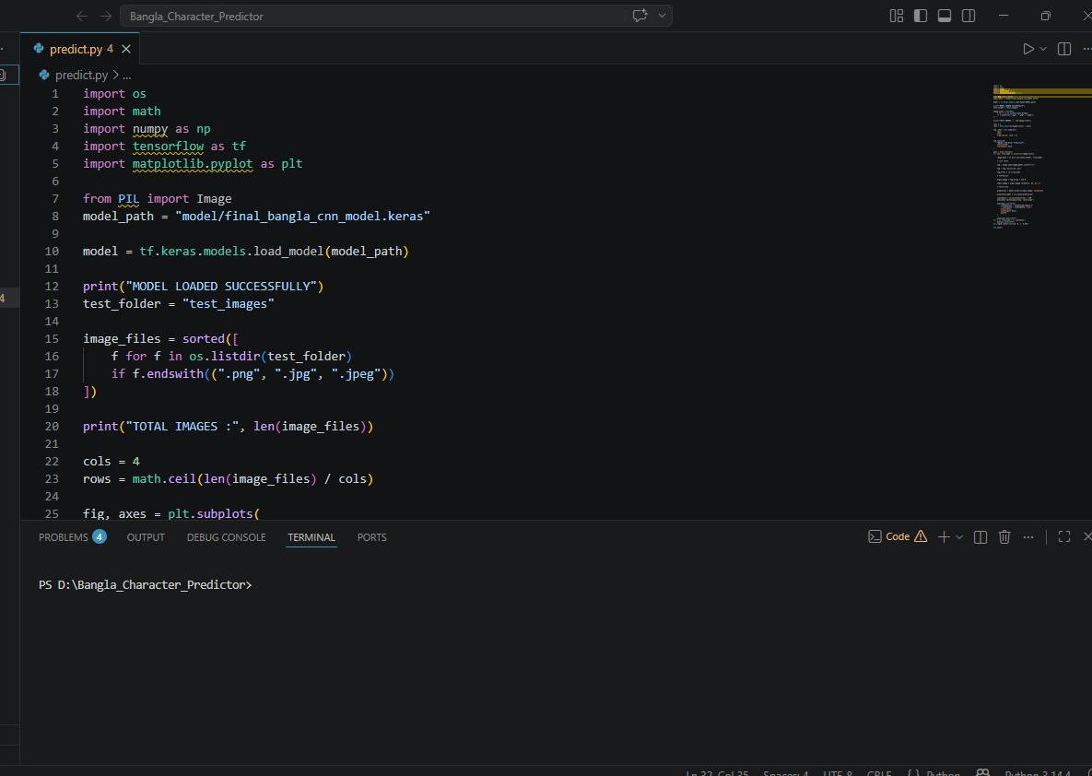Screen dimensions: 1092x776
Task: Go back with the left arrow
Action: [81, 16]
